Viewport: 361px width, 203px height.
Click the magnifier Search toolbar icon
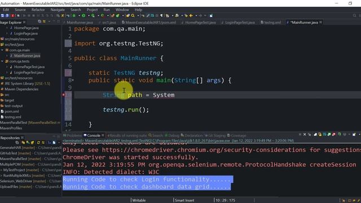[x=133, y=16]
